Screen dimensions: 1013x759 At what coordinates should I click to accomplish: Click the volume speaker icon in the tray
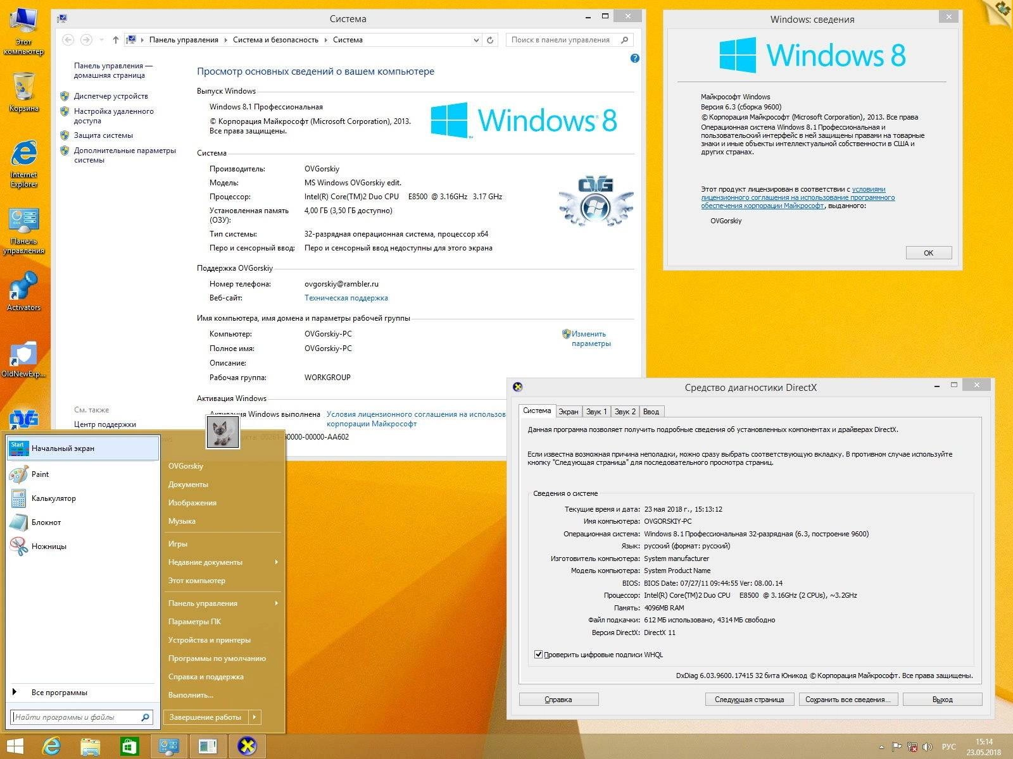(x=927, y=748)
